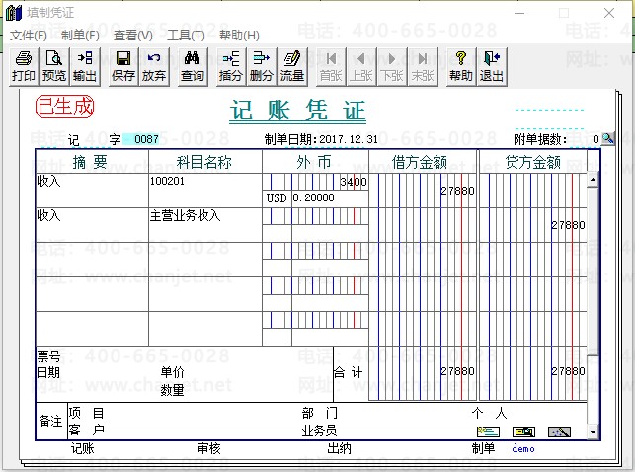This screenshot has height=472, width=635.
Task: Open the 工具(T) menu
Action: click(186, 35)
